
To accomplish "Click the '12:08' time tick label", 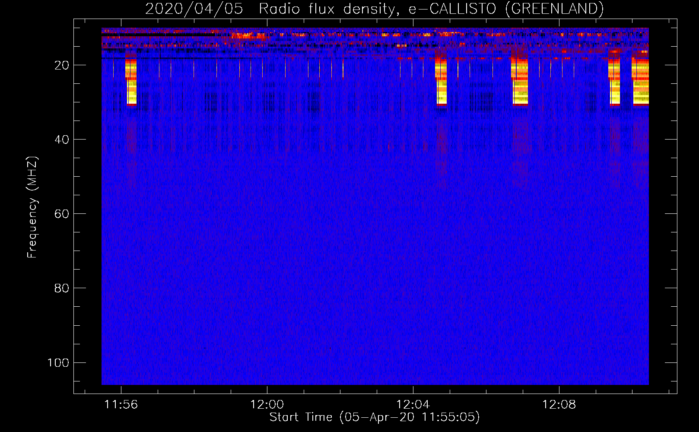I will [559, 405].
